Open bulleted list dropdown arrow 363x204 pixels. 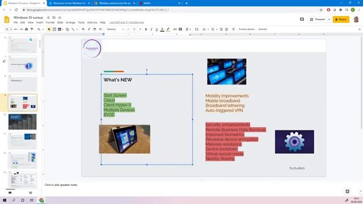click(217, 29)
